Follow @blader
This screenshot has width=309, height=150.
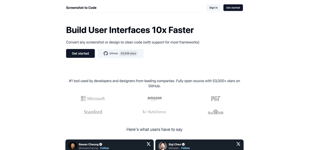tap(186, 148)
